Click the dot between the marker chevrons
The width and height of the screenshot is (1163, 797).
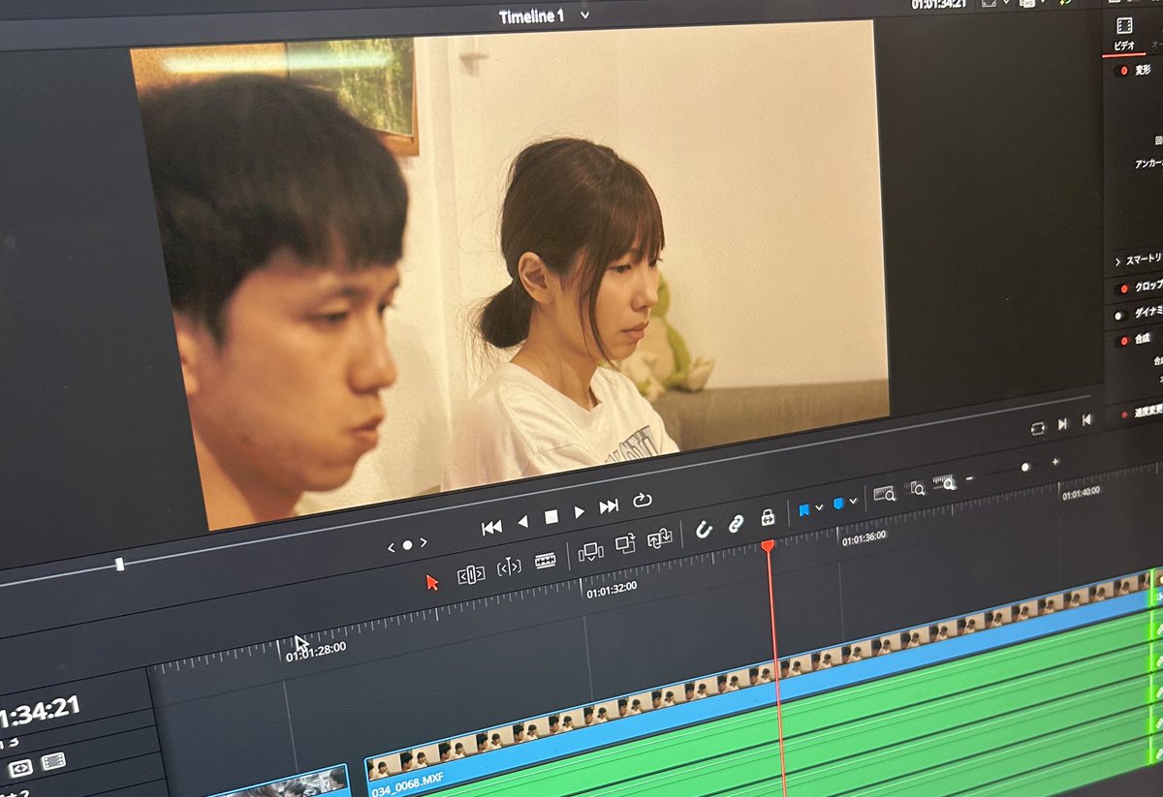point(408,545)
